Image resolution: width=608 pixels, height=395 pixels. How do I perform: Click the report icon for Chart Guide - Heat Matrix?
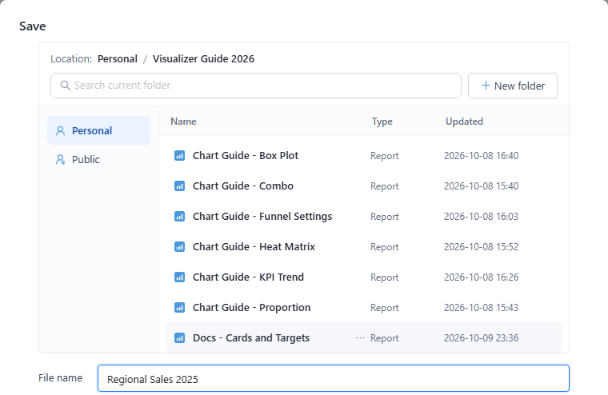coord(179,247)
